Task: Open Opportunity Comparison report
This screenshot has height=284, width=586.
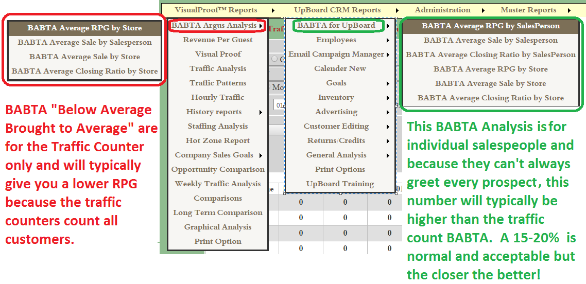Action: pos(217,169)
